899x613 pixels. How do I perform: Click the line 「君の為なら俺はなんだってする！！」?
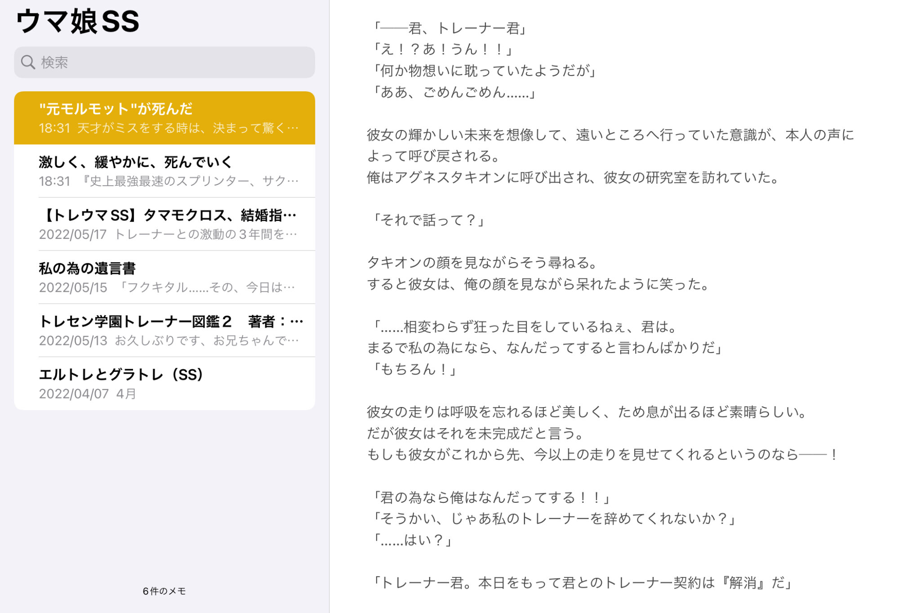[x=491, y=497]
